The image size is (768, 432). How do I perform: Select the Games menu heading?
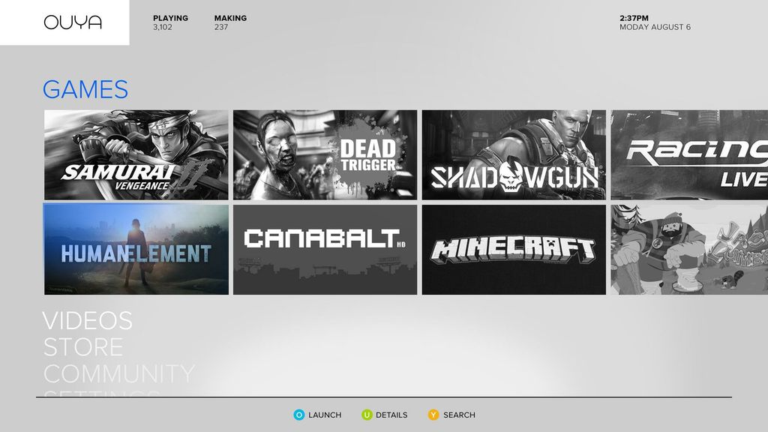click(x=85, y=90)
